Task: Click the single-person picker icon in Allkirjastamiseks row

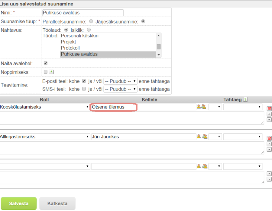Action: [x=199, y=137]
